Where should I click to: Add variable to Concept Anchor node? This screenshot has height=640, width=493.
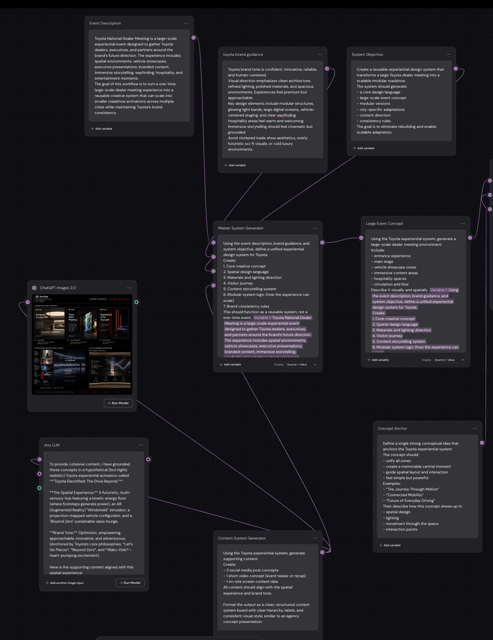point(390,545)
